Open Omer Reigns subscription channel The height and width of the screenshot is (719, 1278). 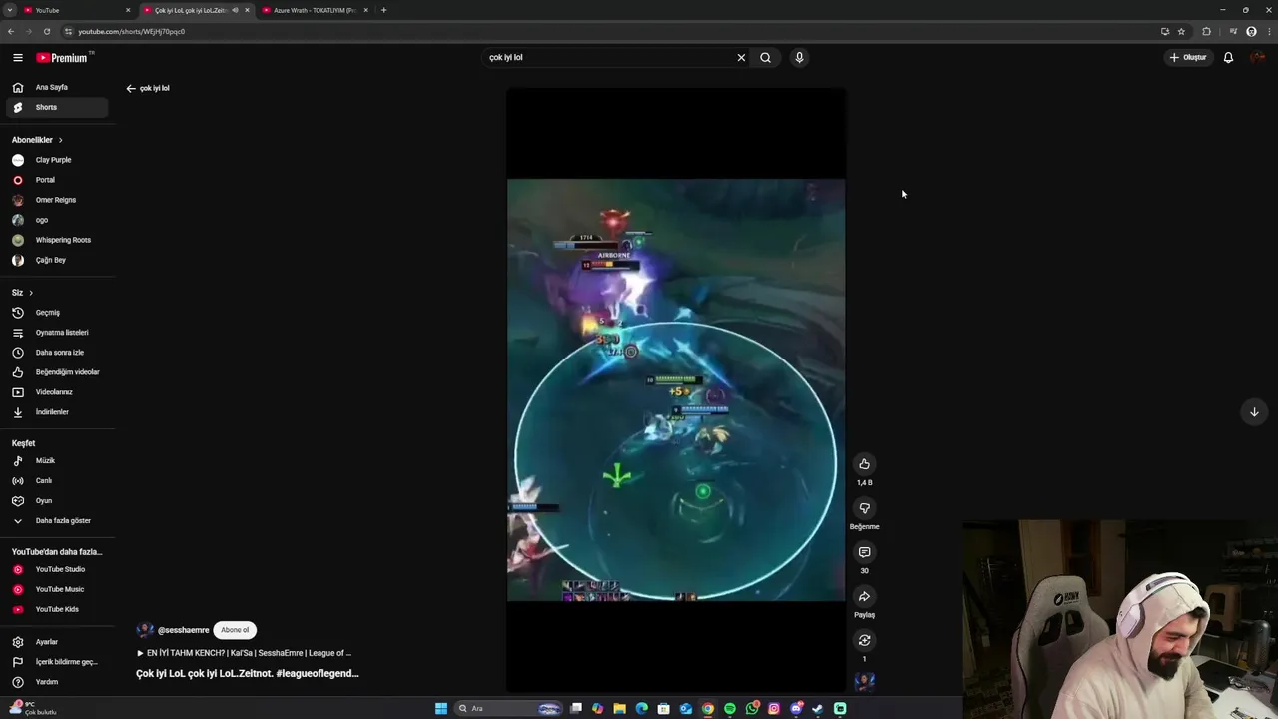pyautogui.click(x=57, y=200)
